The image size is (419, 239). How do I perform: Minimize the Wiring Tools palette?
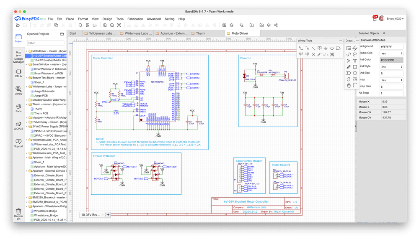pyautogui.click(x=340, y=41)
